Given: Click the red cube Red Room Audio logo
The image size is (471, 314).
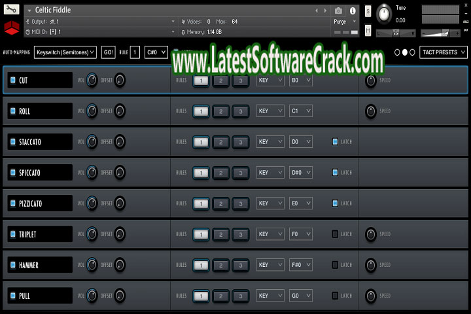Looking at the screenshot, I should [x=12, y=27].
